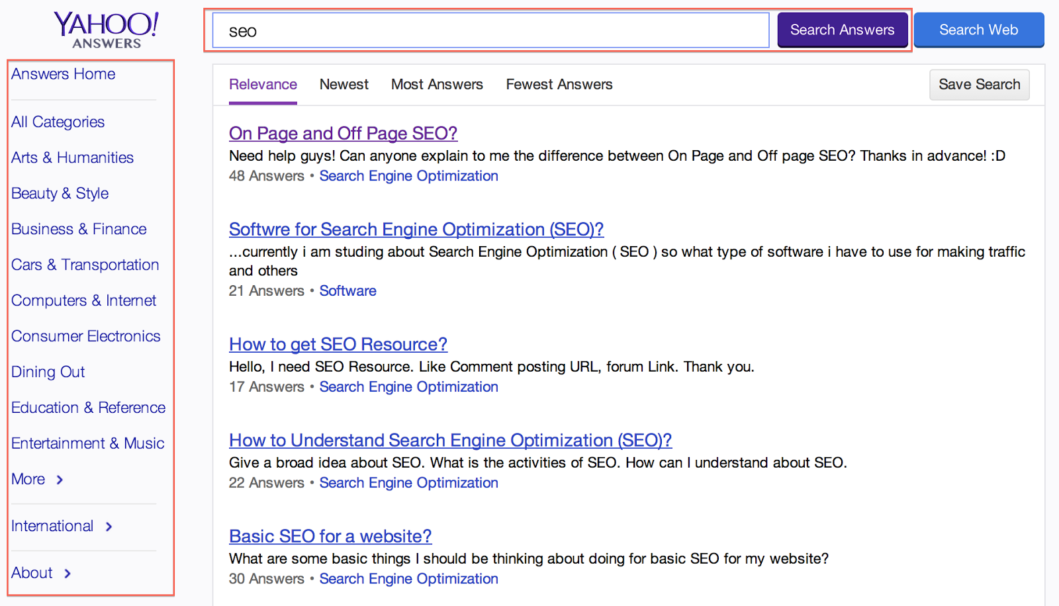Click the Save Search button
1059x606 pixels.
tap(979, 85)
